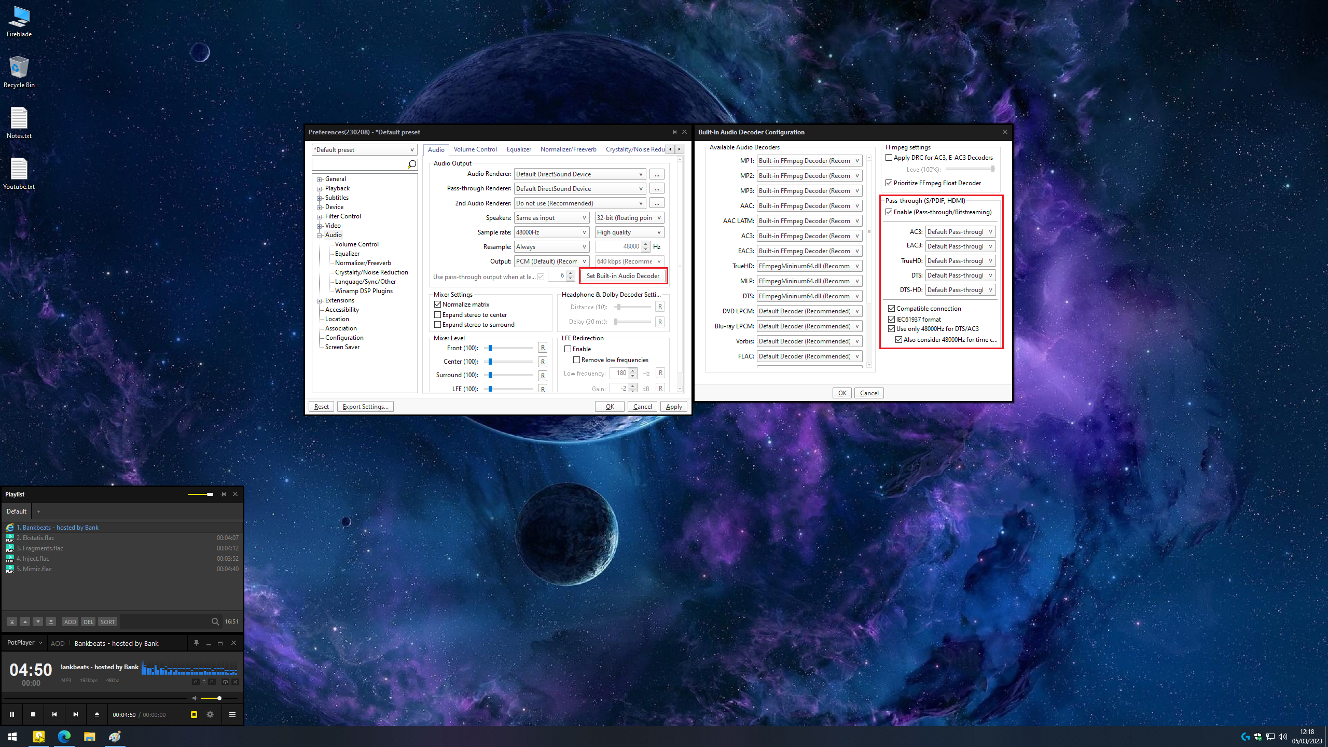Move playlist item up one
This screenshot has height=747, width=1328.
25,621
